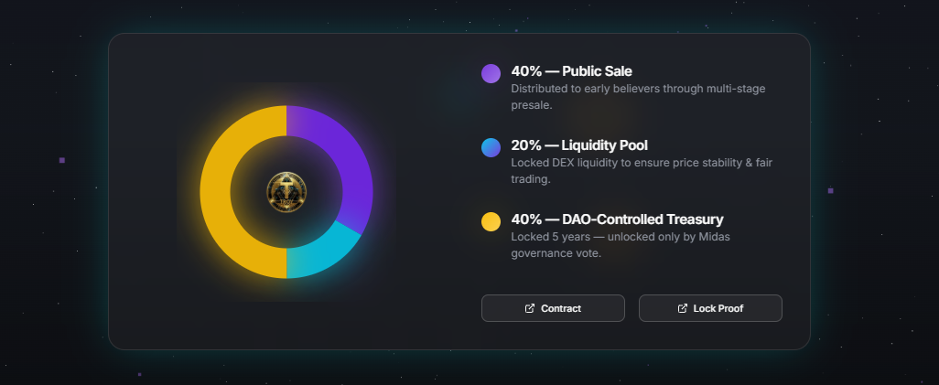Click the small purple square left of the card
This screenshot has width=939, height=385.
[62, 160]
